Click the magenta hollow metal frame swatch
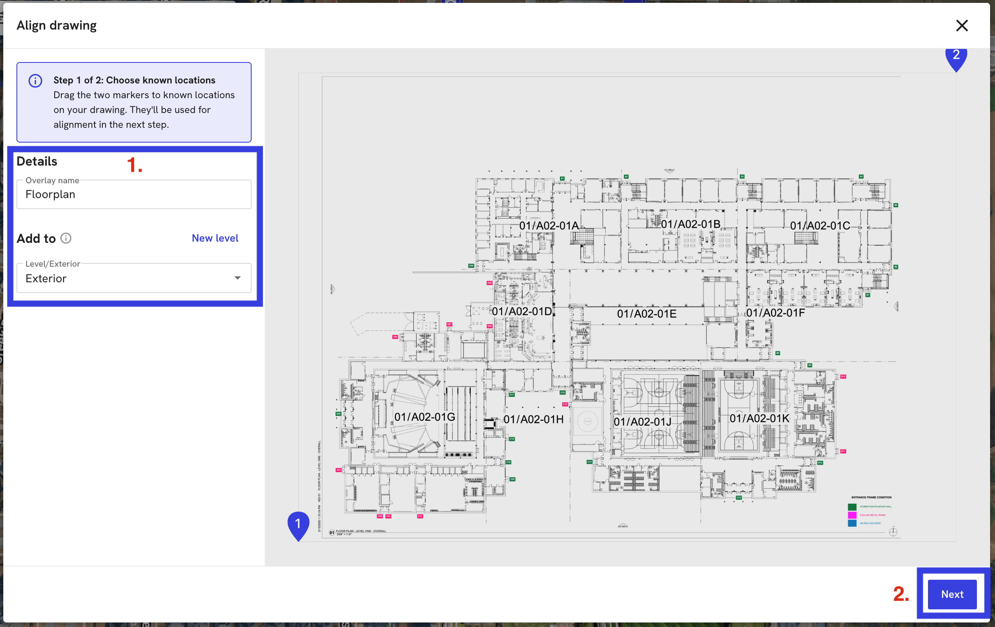 (x=852, y=515)
